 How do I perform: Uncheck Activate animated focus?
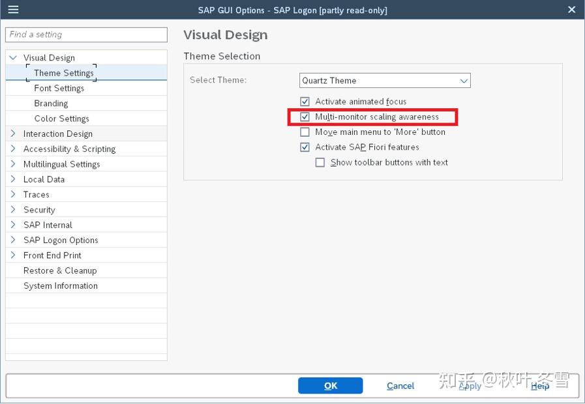[x=305, y=102]
